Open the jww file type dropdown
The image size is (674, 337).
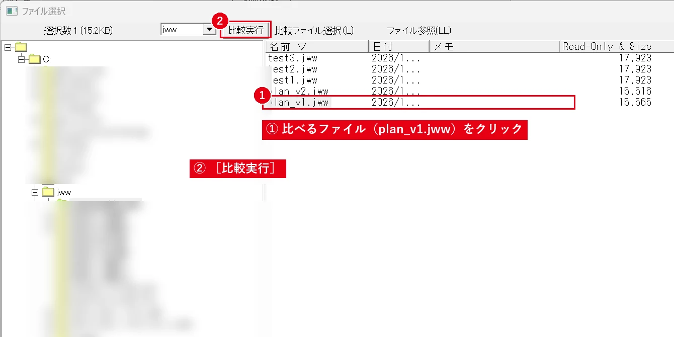210,30
